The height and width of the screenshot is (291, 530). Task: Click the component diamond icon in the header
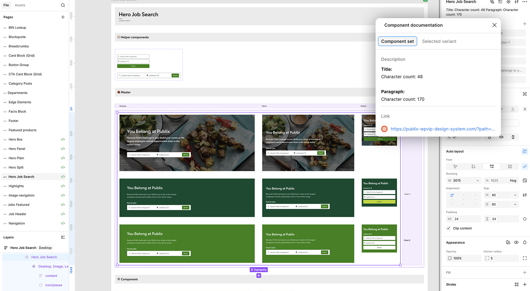click(x=509, y=2)
